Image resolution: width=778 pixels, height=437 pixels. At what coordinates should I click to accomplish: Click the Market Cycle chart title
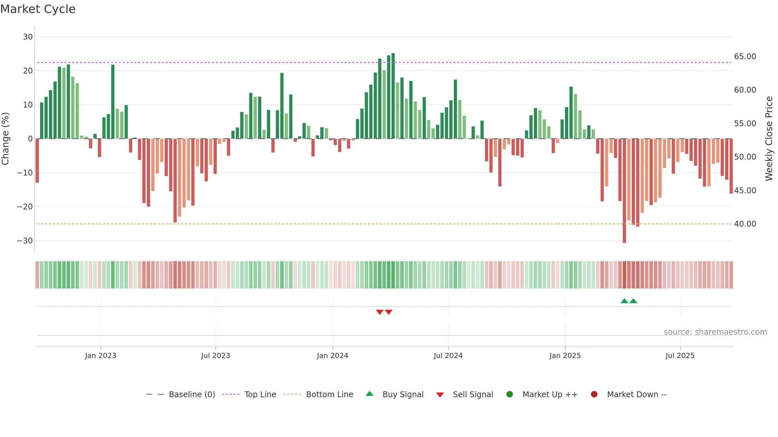click(x=38, y=9)
